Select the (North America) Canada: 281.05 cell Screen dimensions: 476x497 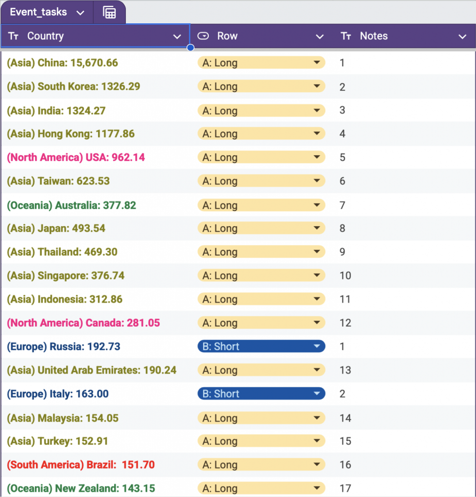point(83,323)
